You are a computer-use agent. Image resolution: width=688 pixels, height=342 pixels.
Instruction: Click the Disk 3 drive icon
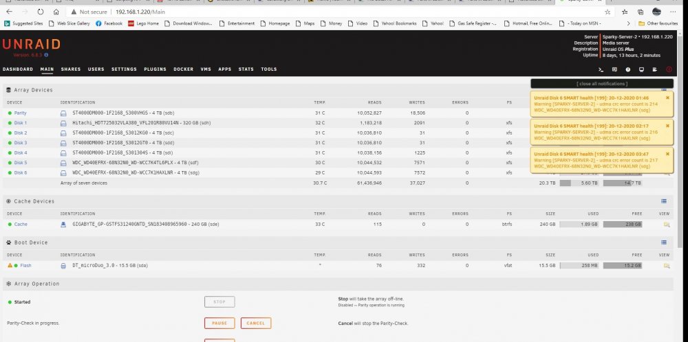63,143
